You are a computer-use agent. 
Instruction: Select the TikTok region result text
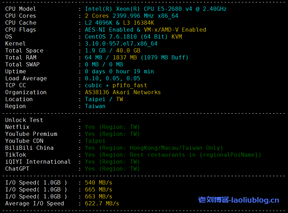click(x=173, y=155)
